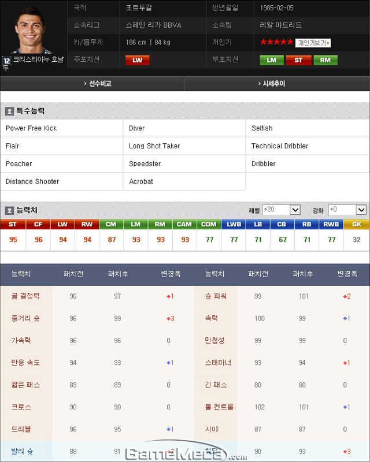Screen dimensions: 370x462
Task: Open the 강화 +0 dropdown
Action: [x=347, y=210]
